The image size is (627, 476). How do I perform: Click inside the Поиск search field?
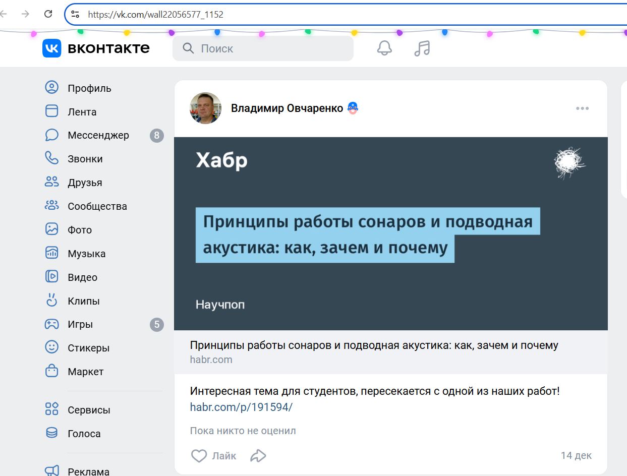click(x=263, y=48)
